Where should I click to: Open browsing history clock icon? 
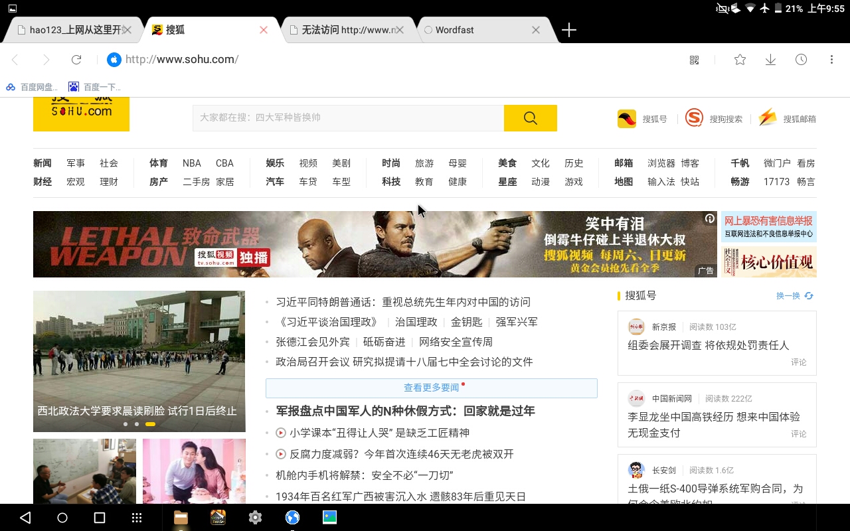click(802, 60)
